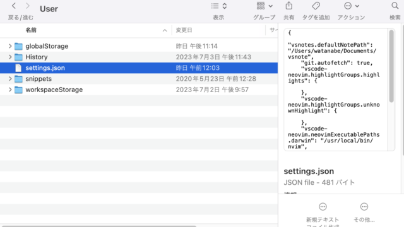404x227 pixels.
Task: Open the list view display switcher
Action: 219,6
